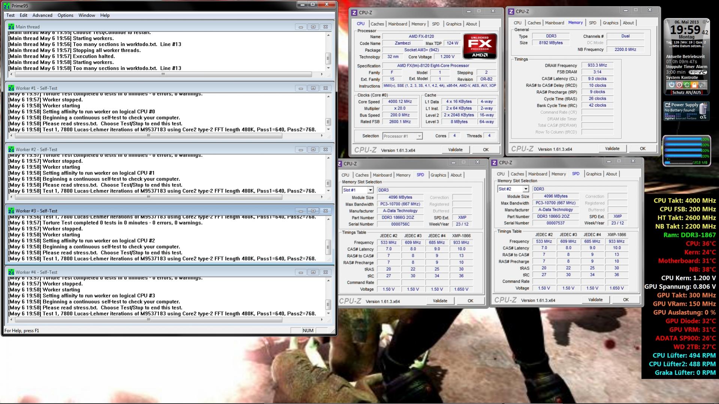Viewport: 719px width, 404px height.
Task: Click the Main thread window icon
Action: click(11, 27)
